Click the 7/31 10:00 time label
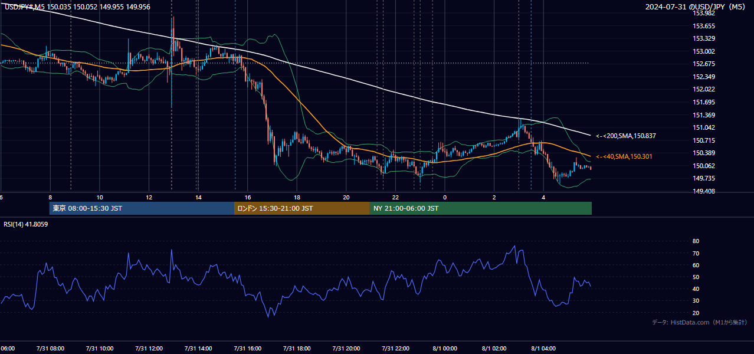 tap(100, 348)
